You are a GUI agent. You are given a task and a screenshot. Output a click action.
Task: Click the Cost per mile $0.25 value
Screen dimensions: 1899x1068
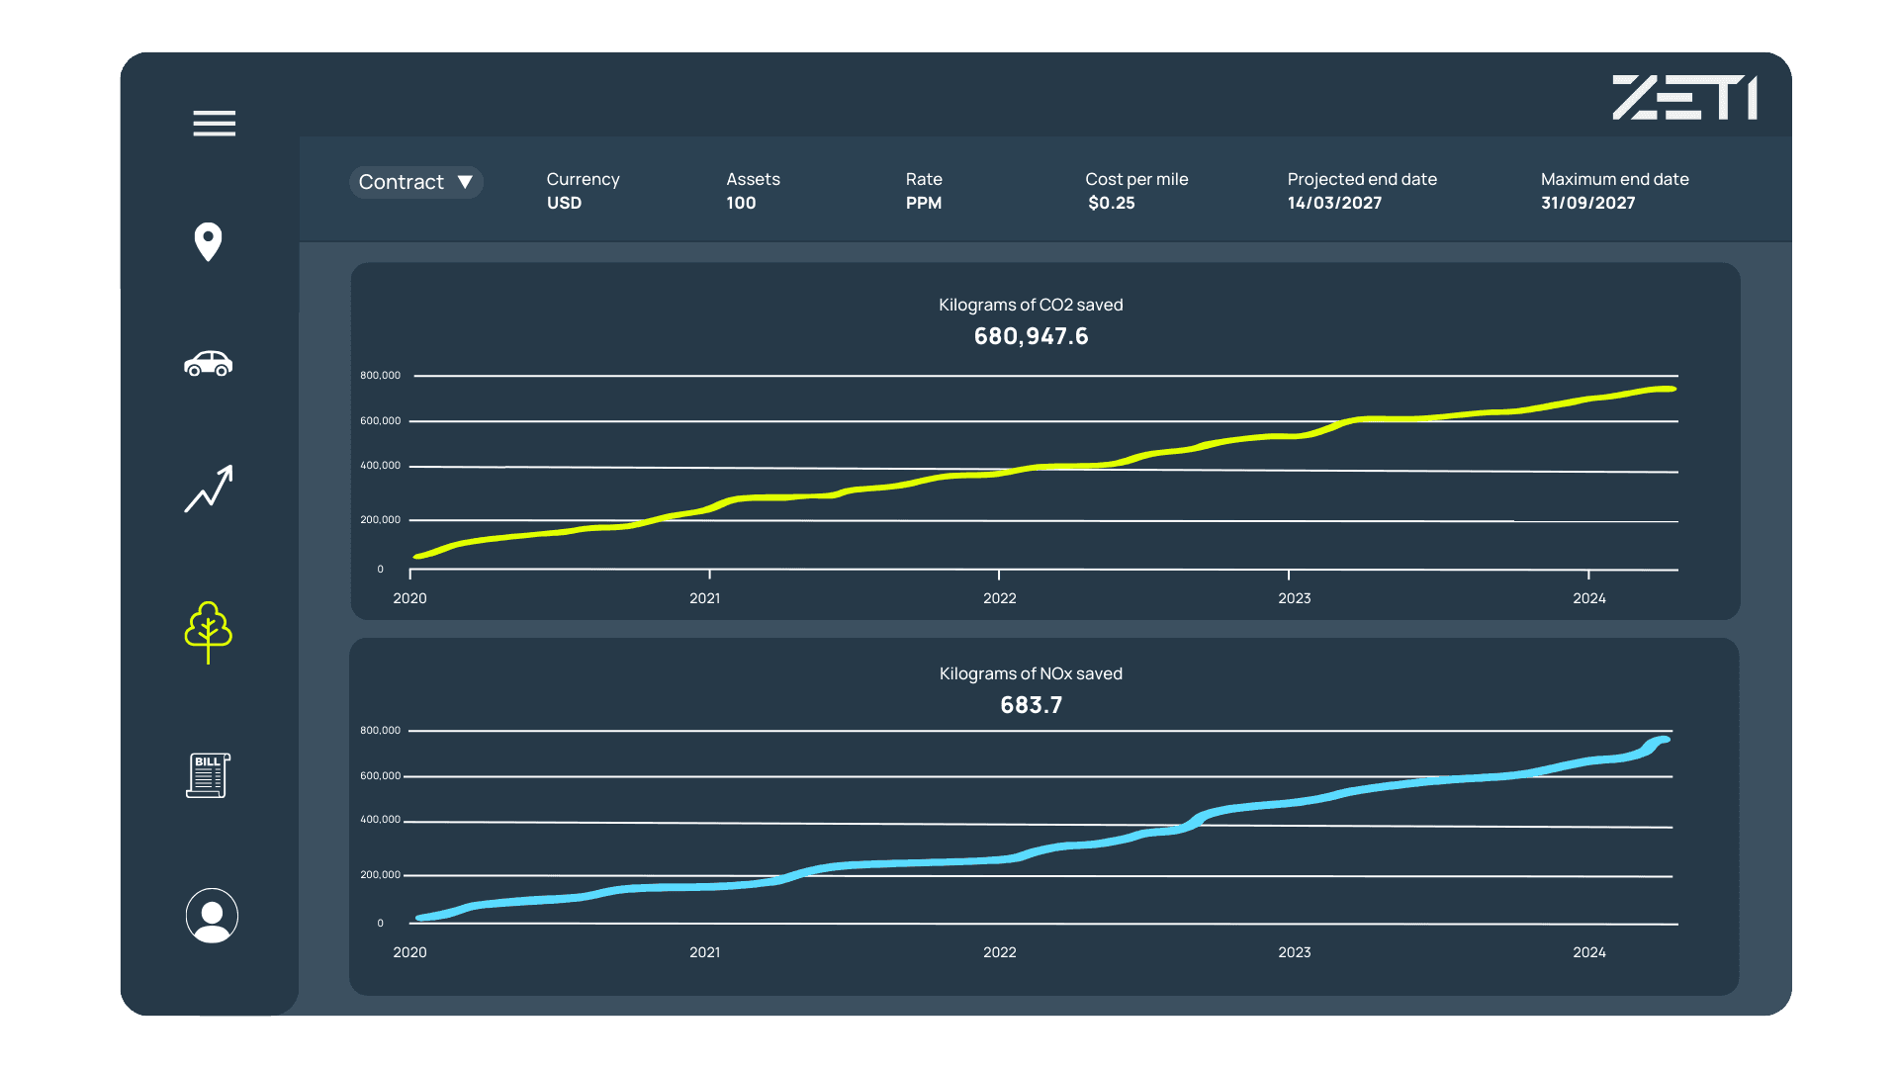pos(1111,203)
